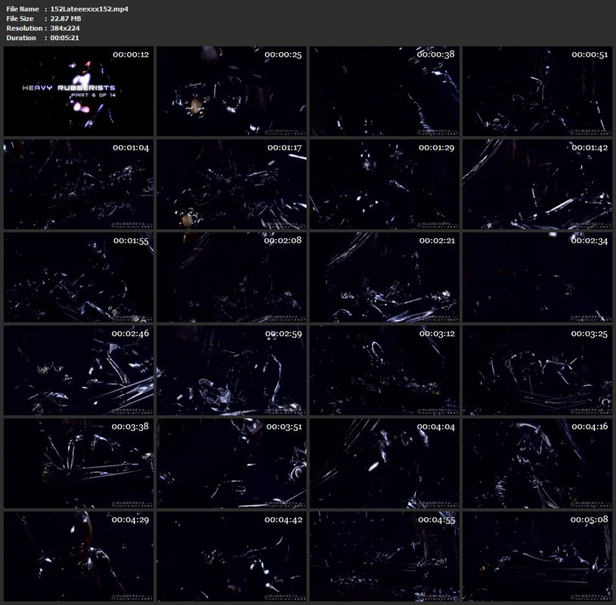Select the frame at 00:00:51
This screenshot has height=605, width=616.
point(537,92)
